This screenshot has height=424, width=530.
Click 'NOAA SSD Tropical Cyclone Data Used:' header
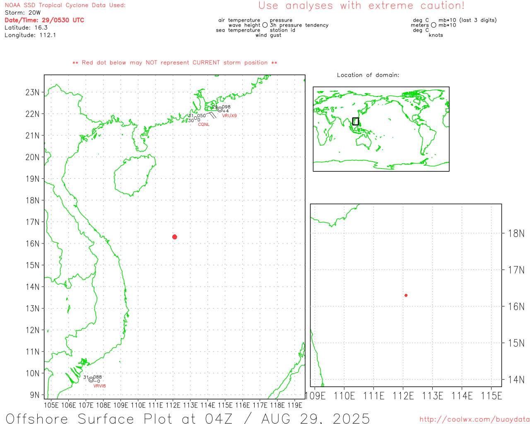coord(65,5)
